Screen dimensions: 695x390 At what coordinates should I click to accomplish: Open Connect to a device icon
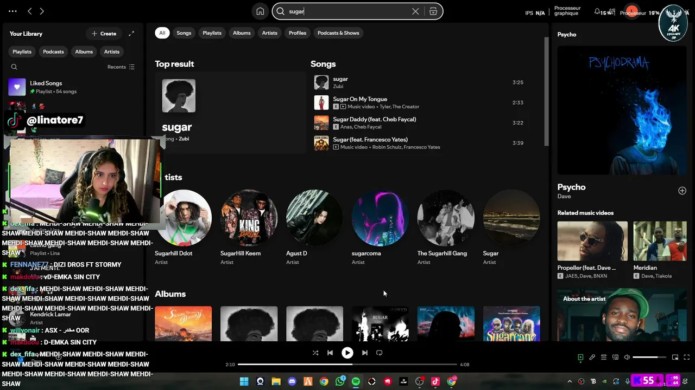pyautogui.click(x=615, y=357)
